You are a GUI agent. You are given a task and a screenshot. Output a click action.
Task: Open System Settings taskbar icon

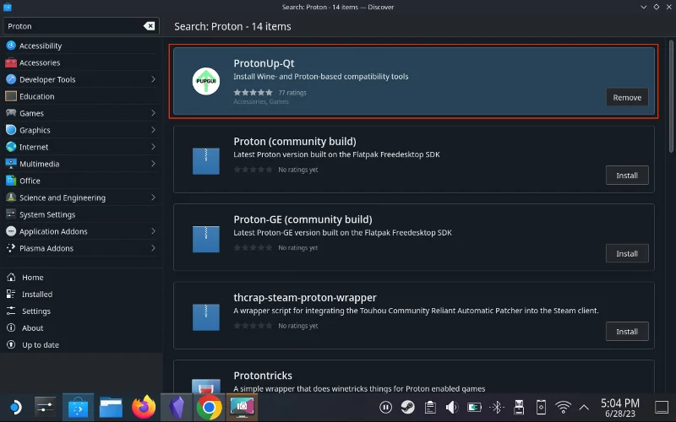(46, 407)
